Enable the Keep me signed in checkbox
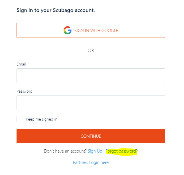Image resolution: width=184 pixels, height=175 pixels. (20, 119)
